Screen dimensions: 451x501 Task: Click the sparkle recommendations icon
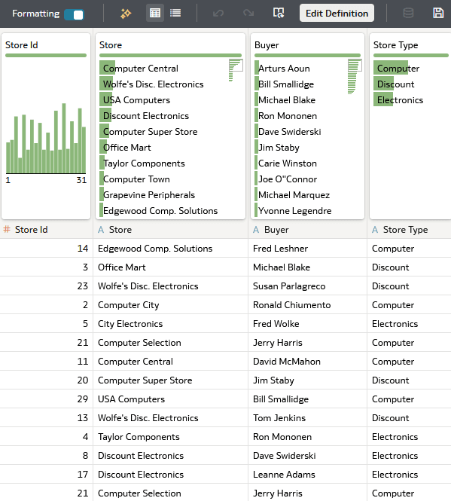click(x=126, y=14)
